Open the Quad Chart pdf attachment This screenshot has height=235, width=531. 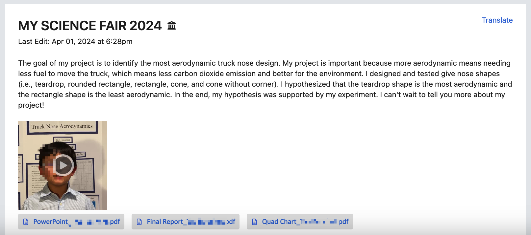(x=300, y=222)
